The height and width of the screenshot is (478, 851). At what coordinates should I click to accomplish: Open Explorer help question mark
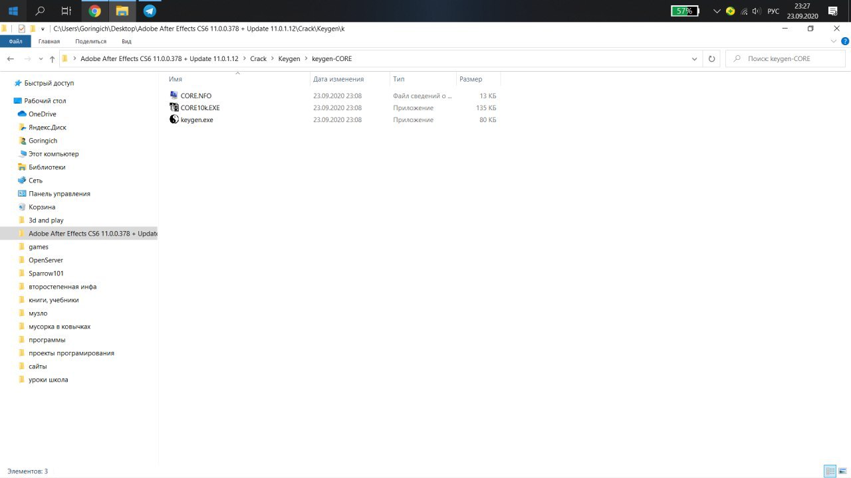844,41
